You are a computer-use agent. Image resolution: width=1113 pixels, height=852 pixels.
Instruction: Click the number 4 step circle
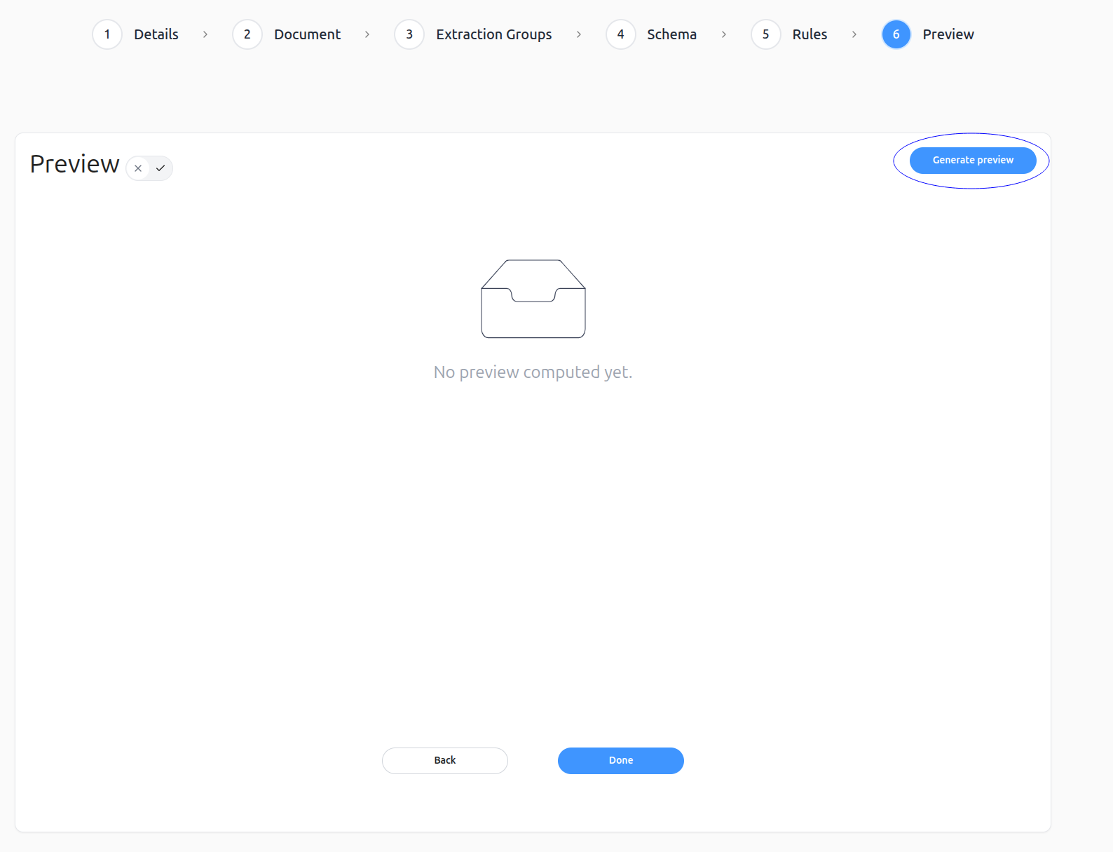point(620,34)
